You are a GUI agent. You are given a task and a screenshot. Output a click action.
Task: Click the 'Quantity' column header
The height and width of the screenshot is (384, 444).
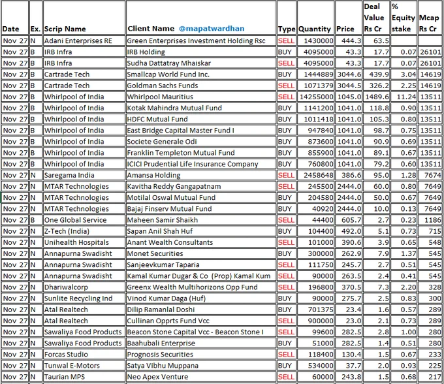(315, 18)
